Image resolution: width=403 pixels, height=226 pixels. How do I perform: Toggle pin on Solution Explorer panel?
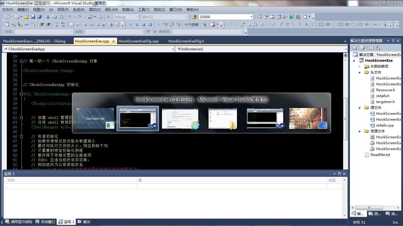click(x=393, y=41)
